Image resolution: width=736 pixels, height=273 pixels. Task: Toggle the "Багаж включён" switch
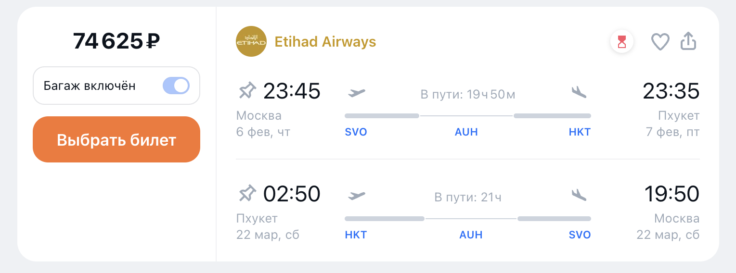coord(176,86)
